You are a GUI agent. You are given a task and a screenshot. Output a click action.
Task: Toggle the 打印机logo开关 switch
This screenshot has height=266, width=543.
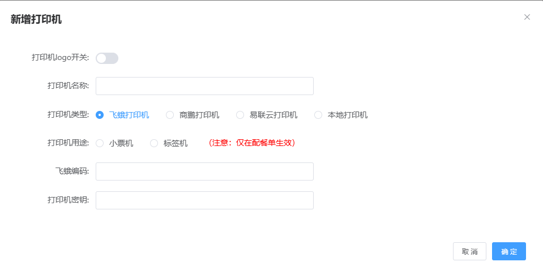click(x=107, y=58)
